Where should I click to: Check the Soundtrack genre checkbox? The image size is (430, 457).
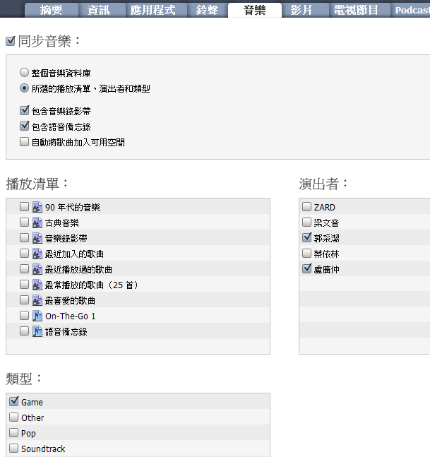(x=13, y=448)
